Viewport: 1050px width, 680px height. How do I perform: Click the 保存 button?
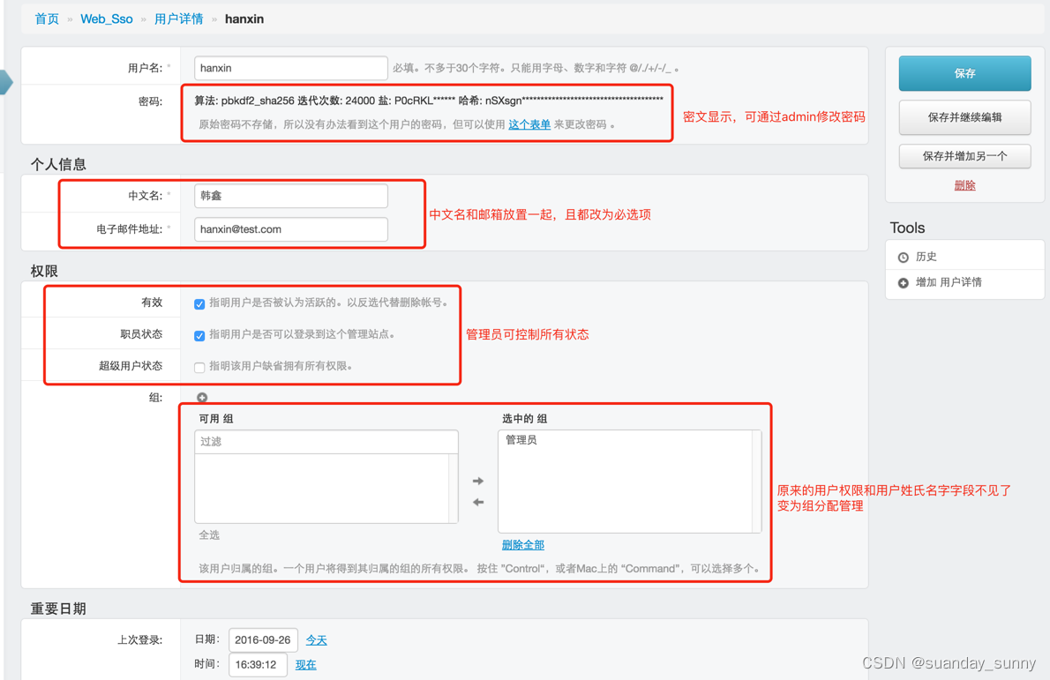pos(964,74)
